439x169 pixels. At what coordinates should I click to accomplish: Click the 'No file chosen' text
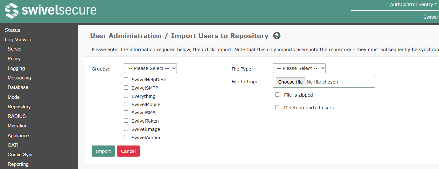322,82
